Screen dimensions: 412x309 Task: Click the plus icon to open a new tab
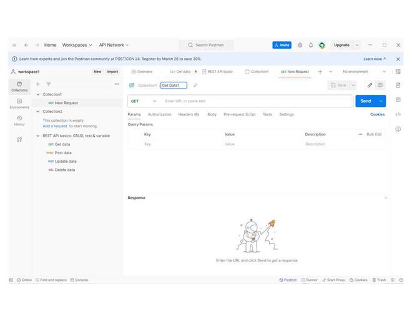pyautogui.click(x=320, y=72)
